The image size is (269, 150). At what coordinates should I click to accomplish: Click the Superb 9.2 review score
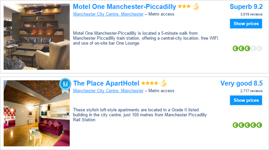(x=246, y=7)
